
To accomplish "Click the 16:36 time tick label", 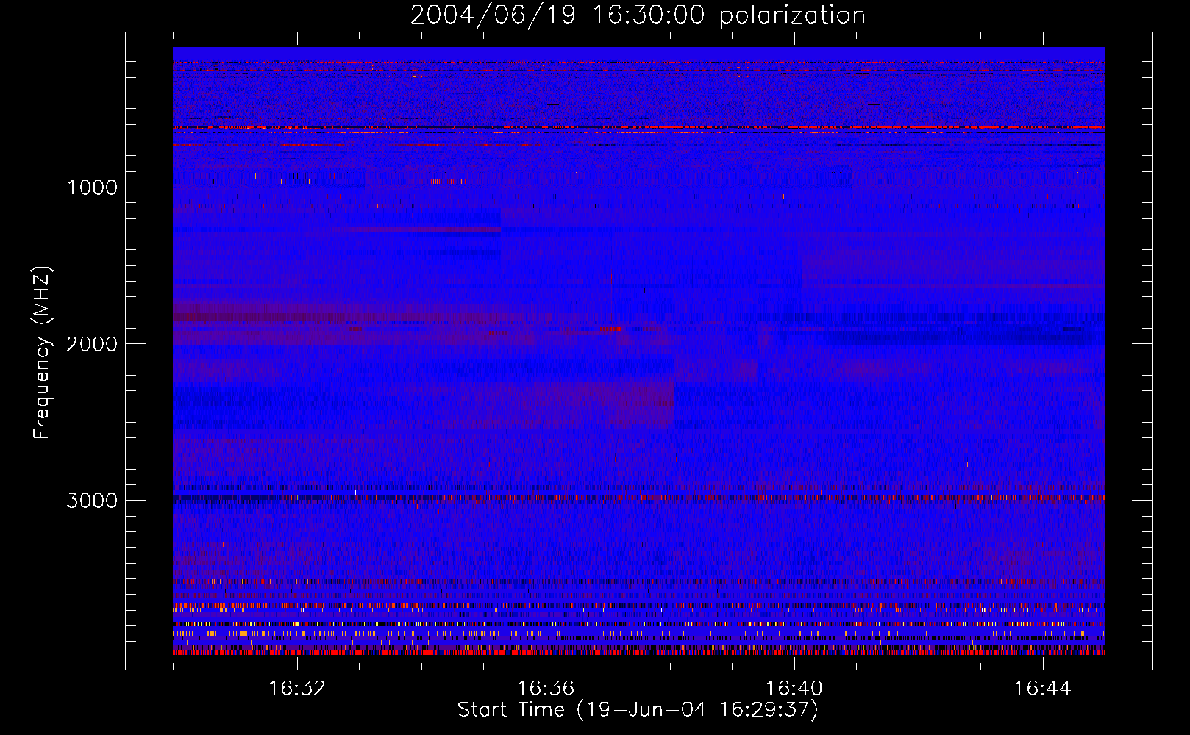I will (546, 689).
